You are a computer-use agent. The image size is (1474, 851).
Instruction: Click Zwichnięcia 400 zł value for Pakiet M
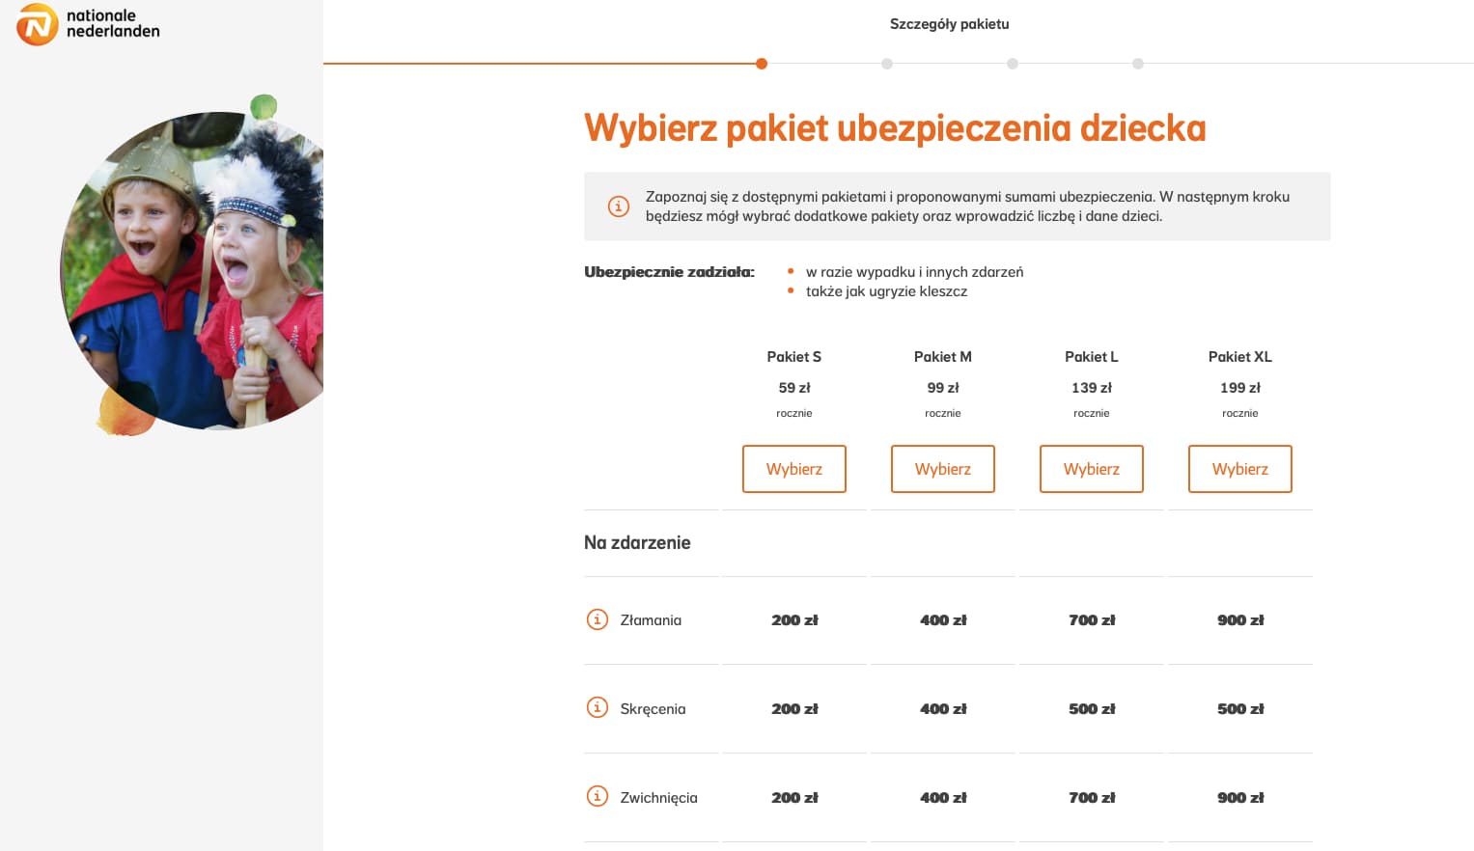943,798
